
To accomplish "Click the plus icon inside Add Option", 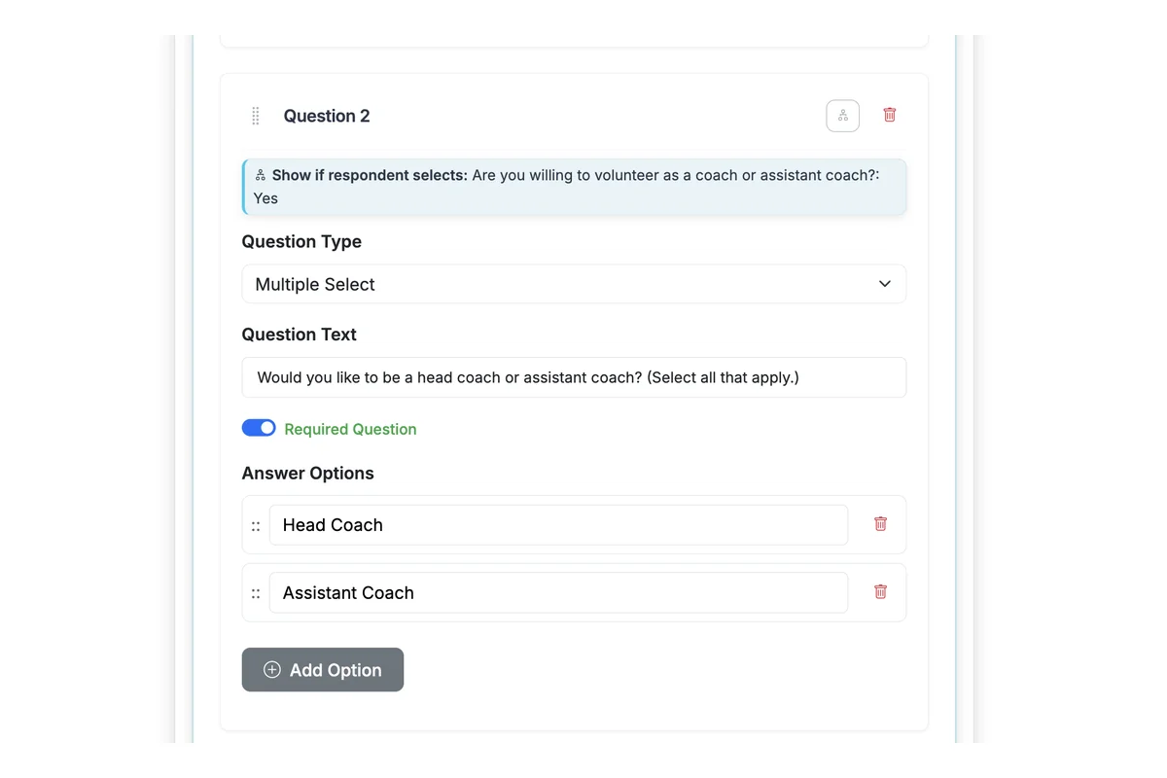I will (x=272, y=669).
